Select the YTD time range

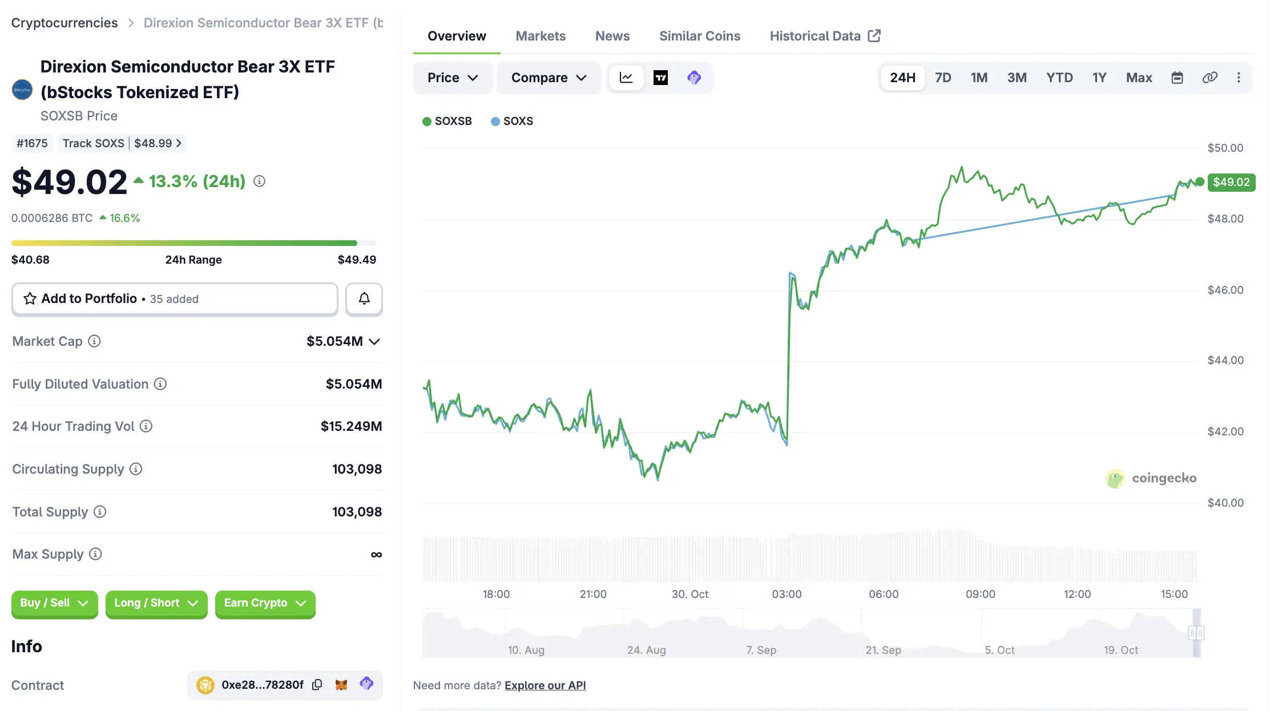click(1059, 78)
